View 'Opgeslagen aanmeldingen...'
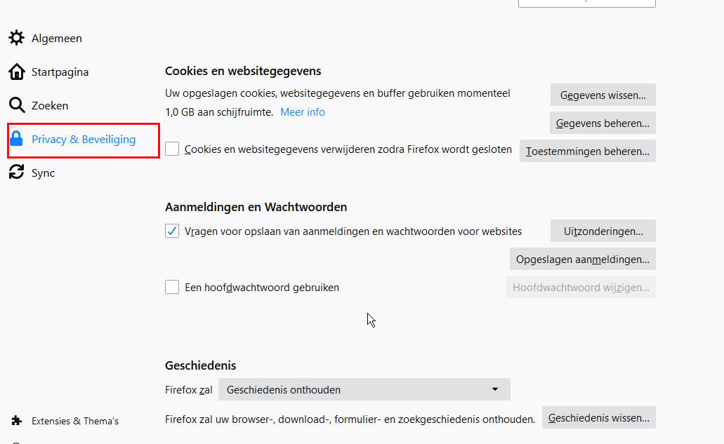Screen dimensions: 724x444 [582, 259]
